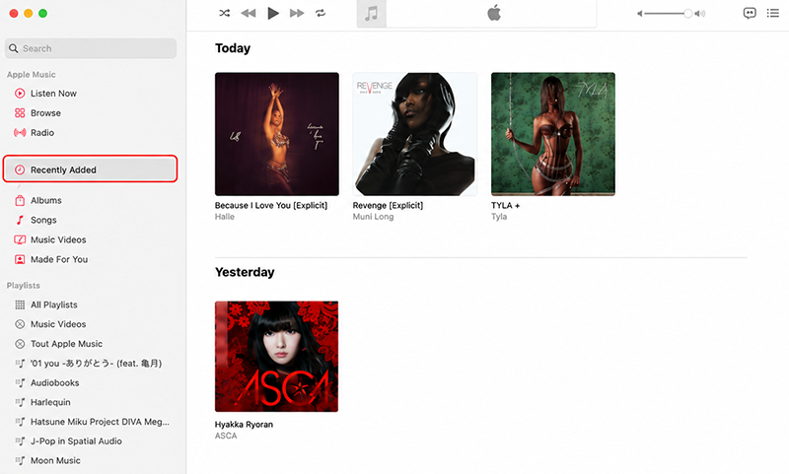Click the Listen Now play-circle icon
The width and height of the screenshot is (789, 474).
point(20,93)
